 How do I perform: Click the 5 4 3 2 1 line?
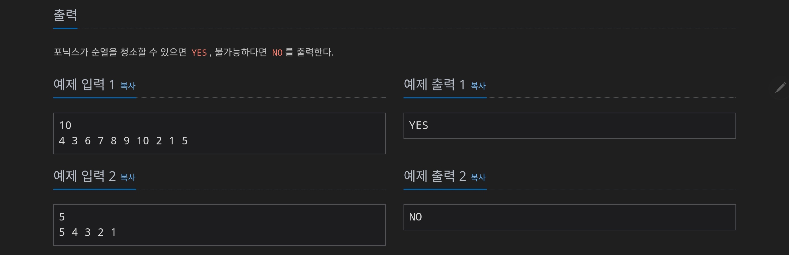point(88,233)
